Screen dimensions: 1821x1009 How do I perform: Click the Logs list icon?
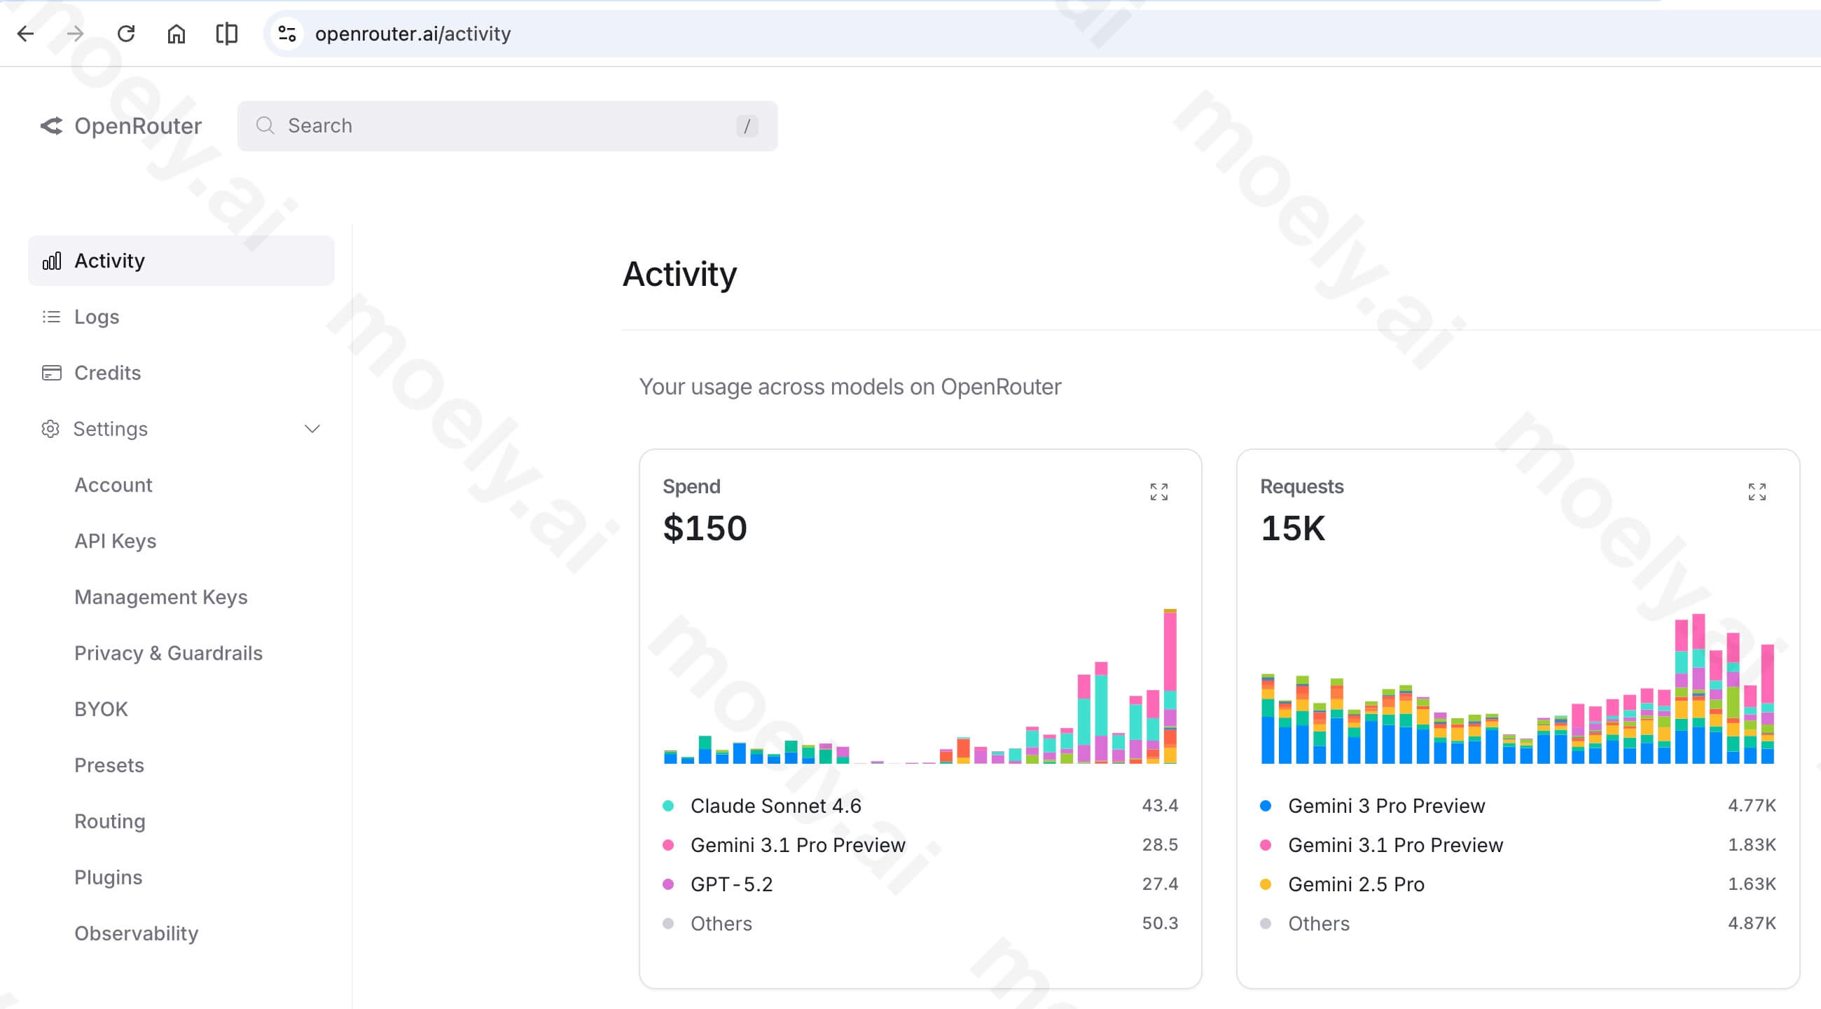(x=52, y=317)
